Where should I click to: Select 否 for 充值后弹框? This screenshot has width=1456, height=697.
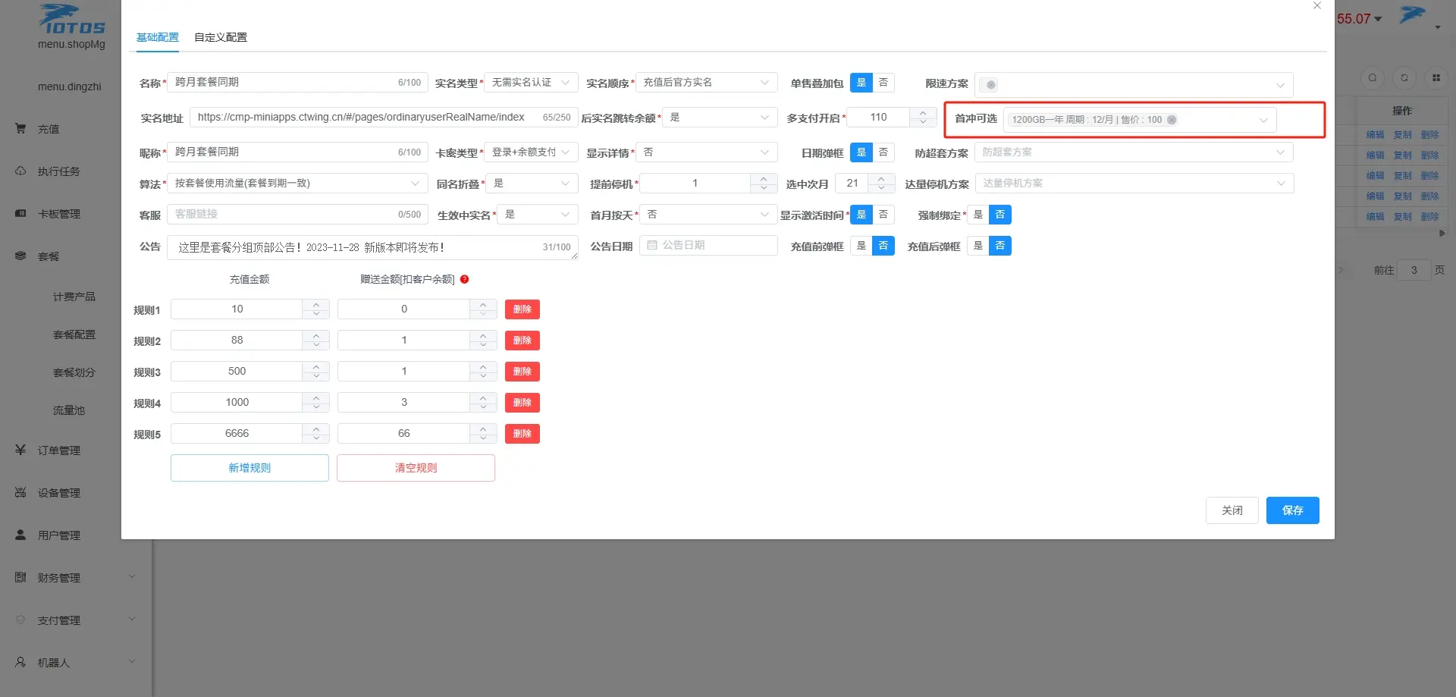1000,246
